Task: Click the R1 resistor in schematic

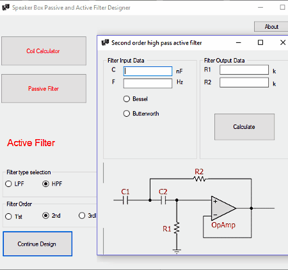Action: click(177, 229)
